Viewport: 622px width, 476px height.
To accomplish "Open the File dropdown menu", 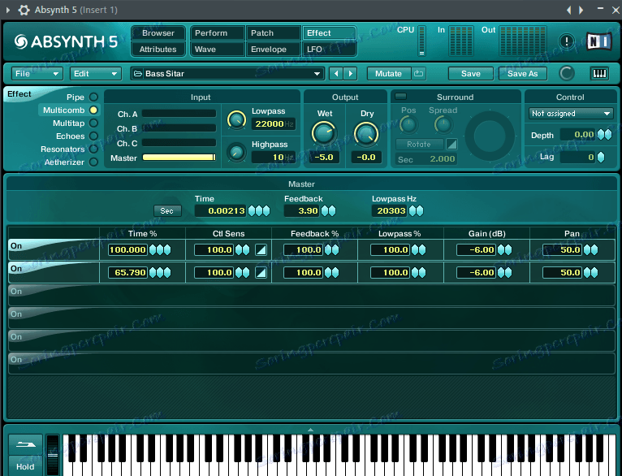I will click(37, 74).
